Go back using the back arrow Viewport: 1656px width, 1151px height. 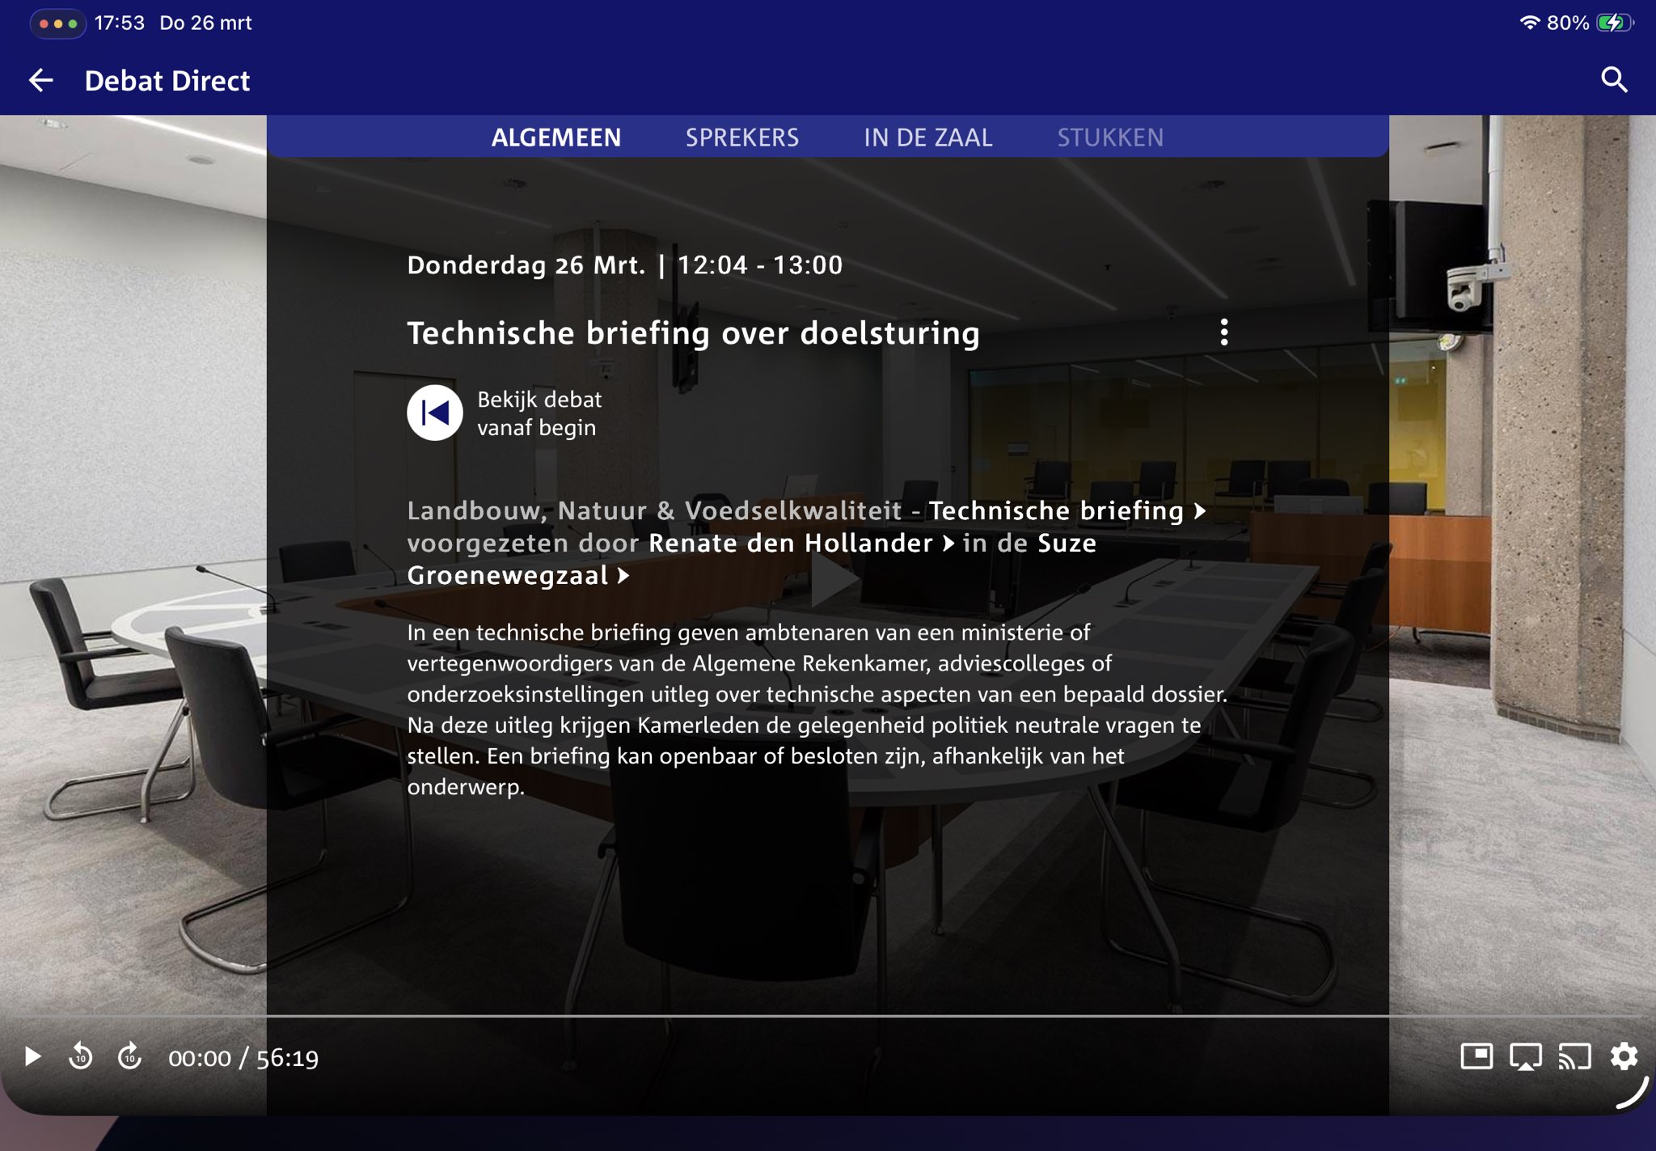coord(41,80)
